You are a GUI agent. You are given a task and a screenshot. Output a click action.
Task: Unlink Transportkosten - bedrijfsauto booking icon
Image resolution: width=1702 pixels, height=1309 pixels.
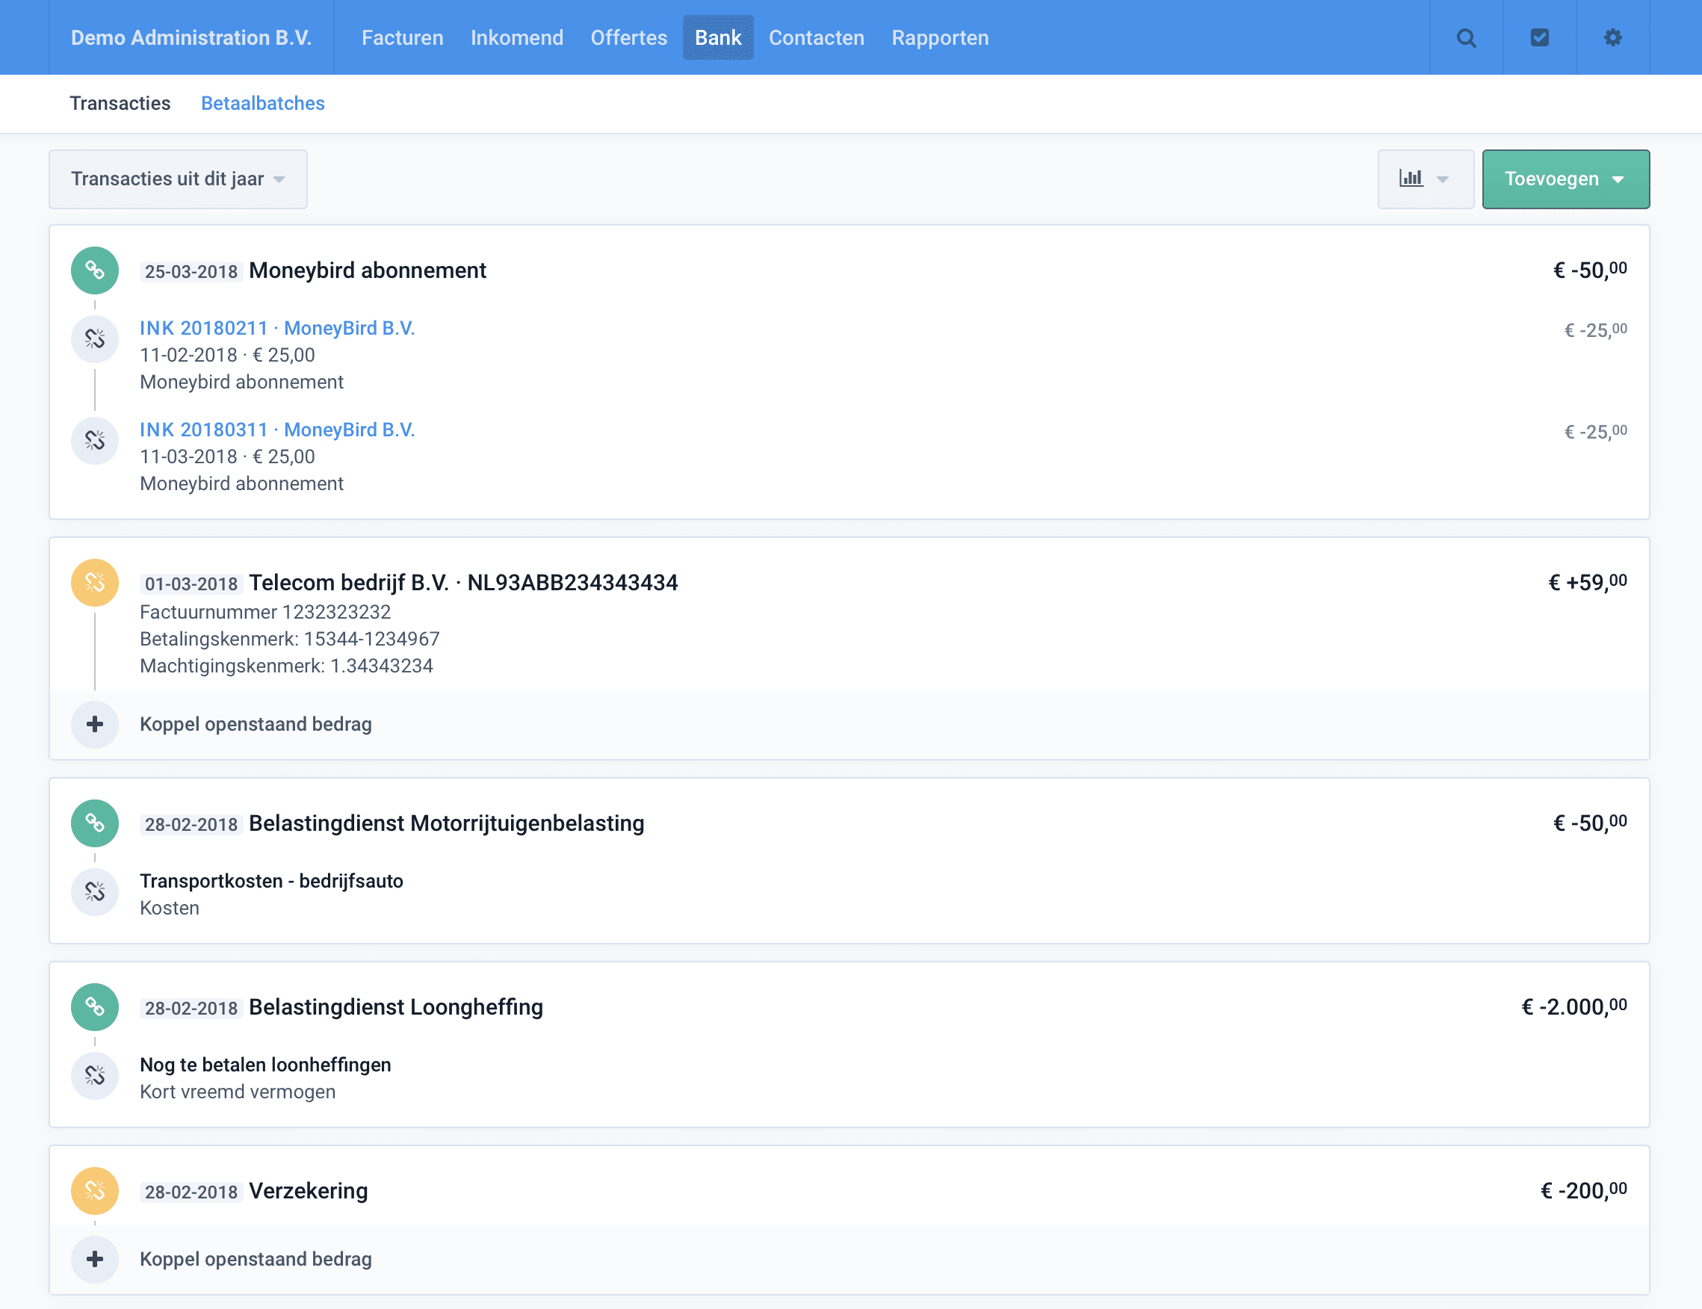94,892
